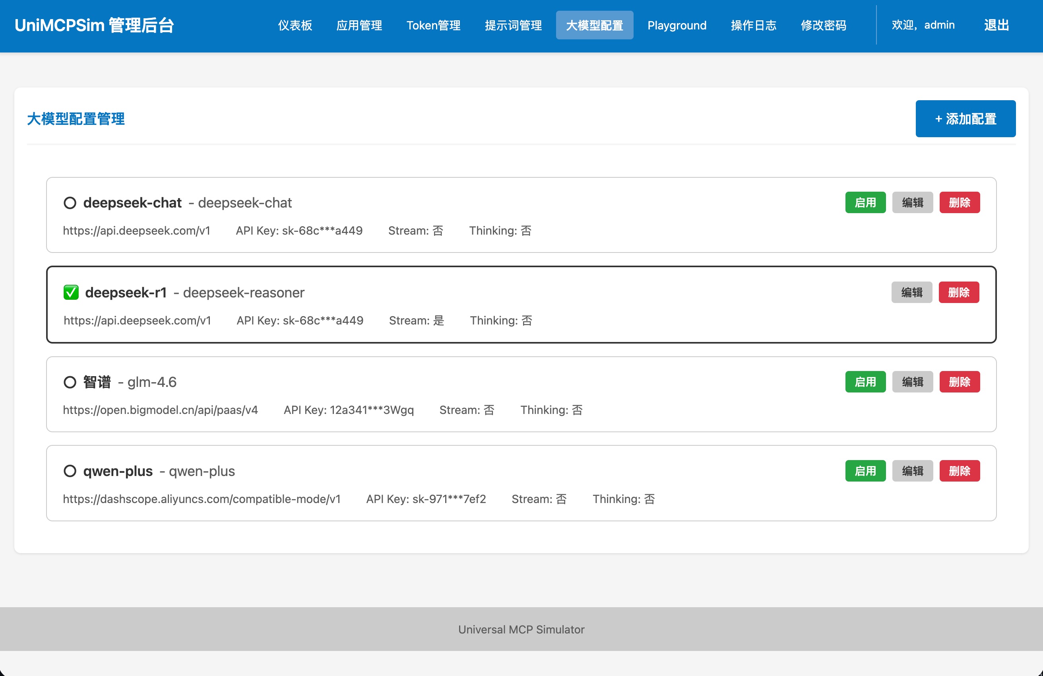1043x676 pixels.
Task: Open Token管理 in the navigation
Action: click(433, 25)
